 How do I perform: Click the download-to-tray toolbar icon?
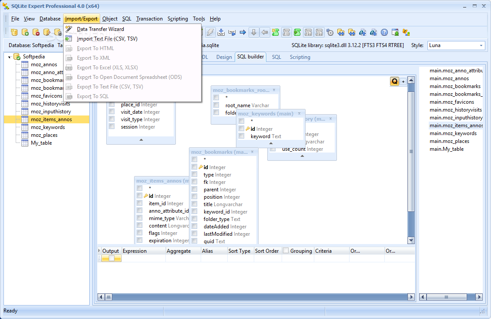(221, 32)
